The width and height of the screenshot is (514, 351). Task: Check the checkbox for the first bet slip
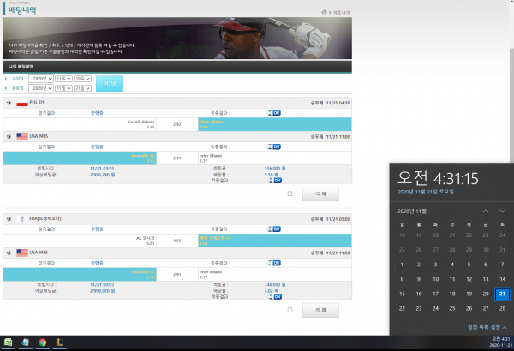click(290, 193)
